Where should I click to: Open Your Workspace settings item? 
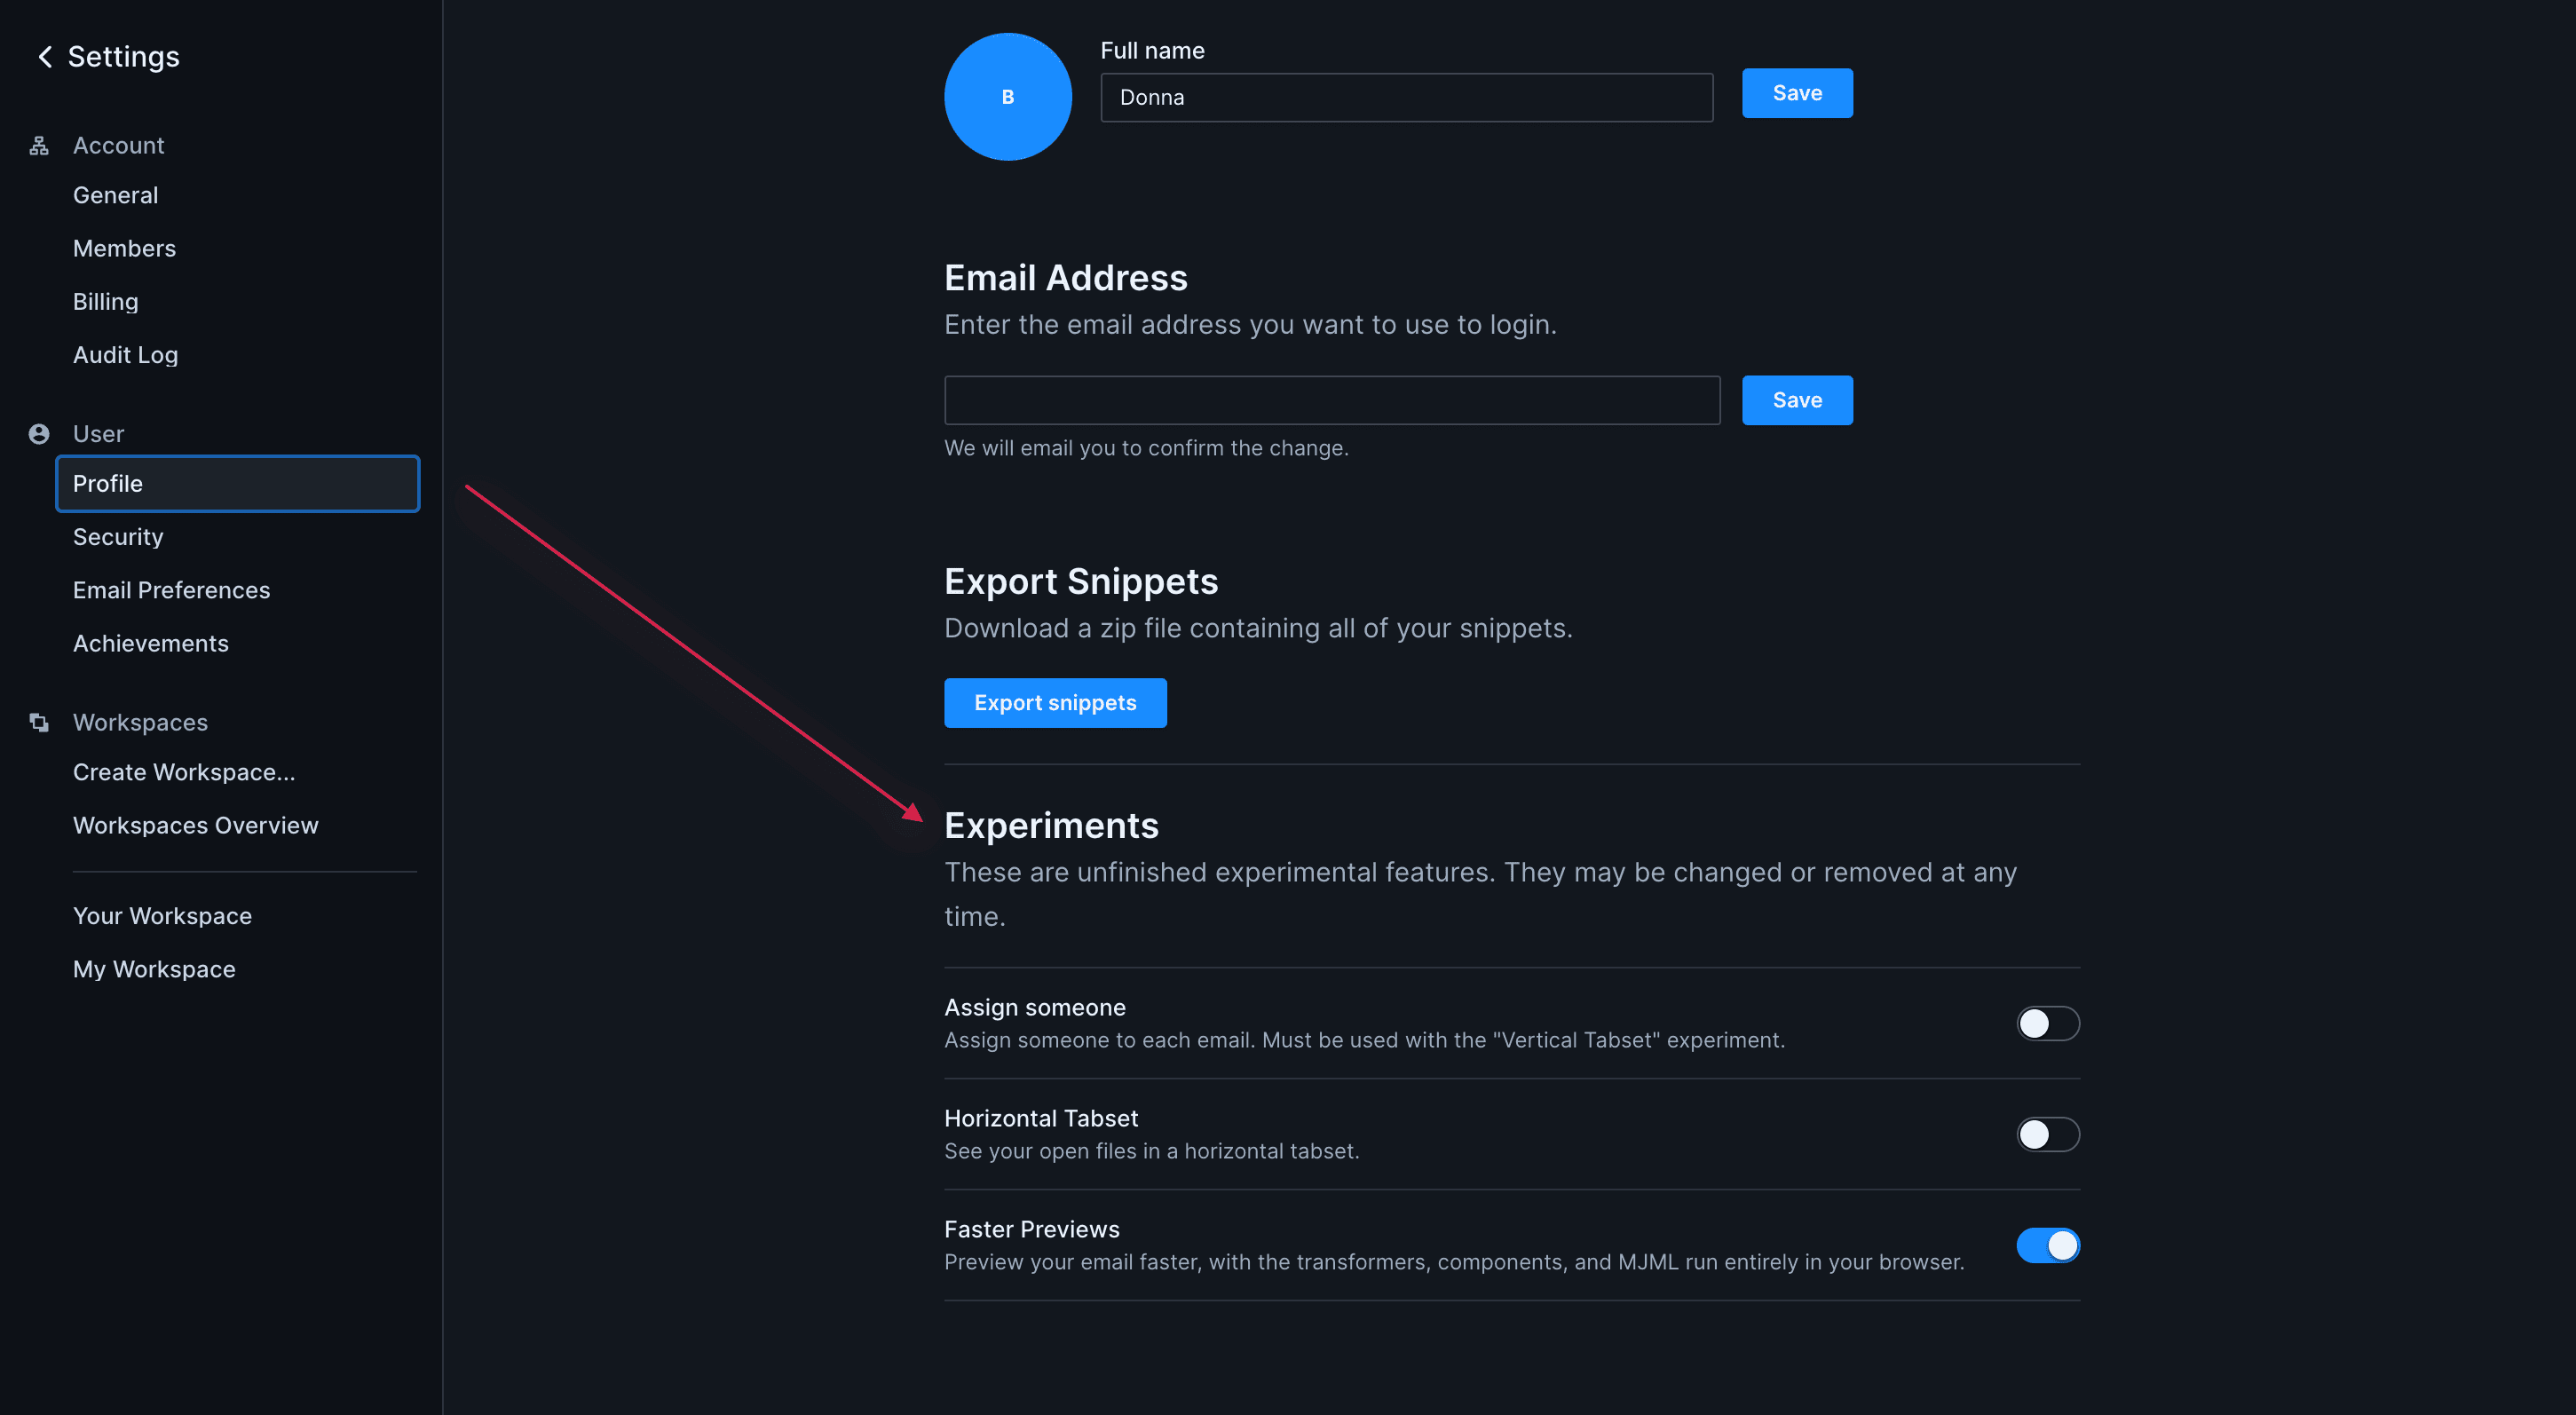[162, 915]
